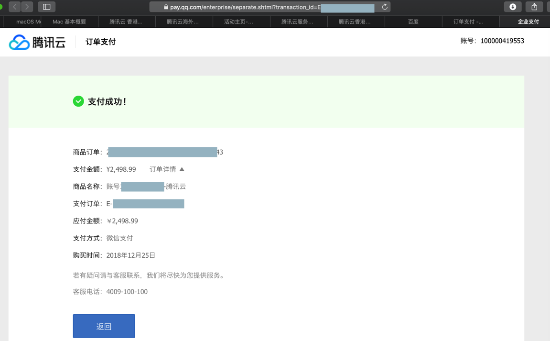The image size is (550, 341).
Task: Click the 应付金额 value ￥2,498.99
Action: (122, 221)
